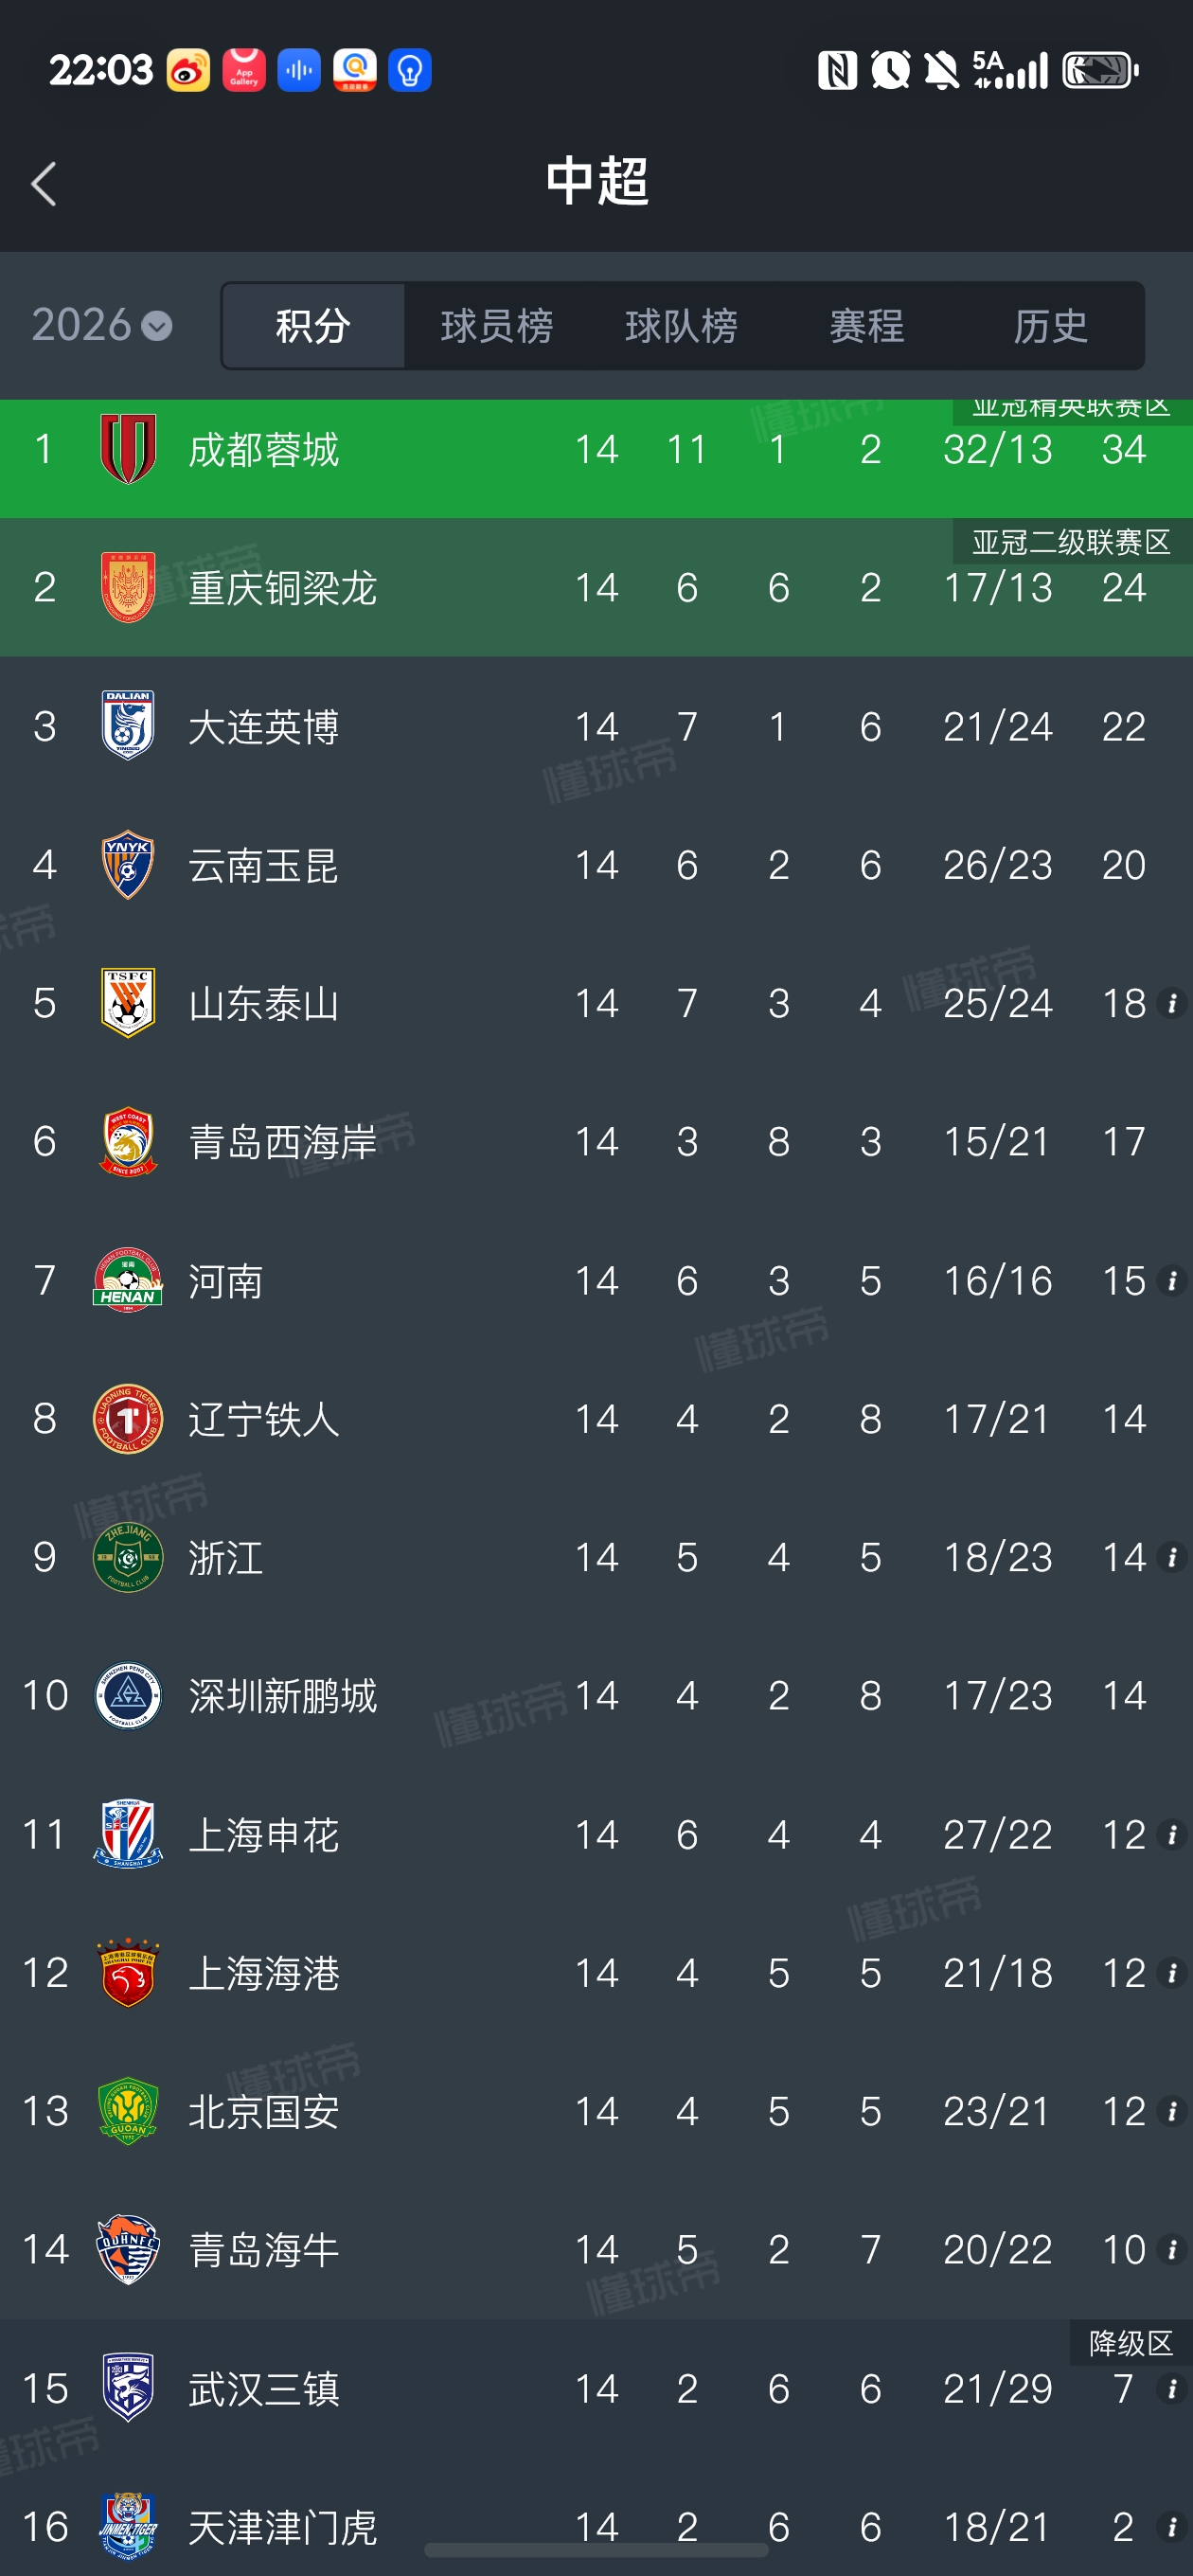The height and width of the screenshot is (2576, 1193).
Task: Open the 2026 season dropdown
Action: [x=102, y=325]
